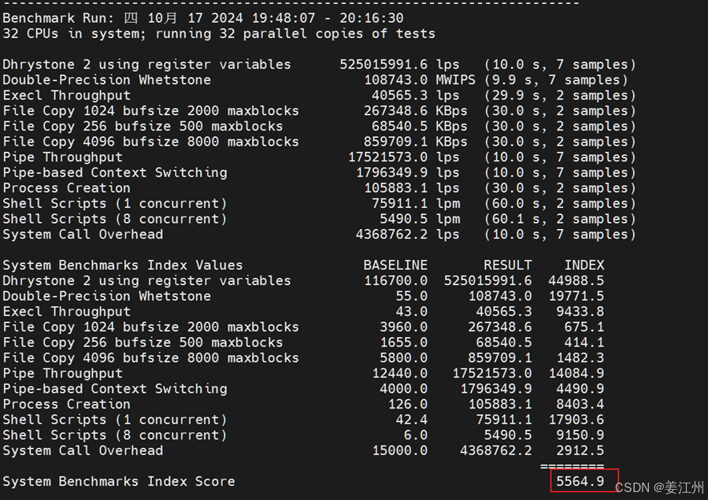
Task: Select index-table RESULT value 525015991.6
Action: coord(487,280)
